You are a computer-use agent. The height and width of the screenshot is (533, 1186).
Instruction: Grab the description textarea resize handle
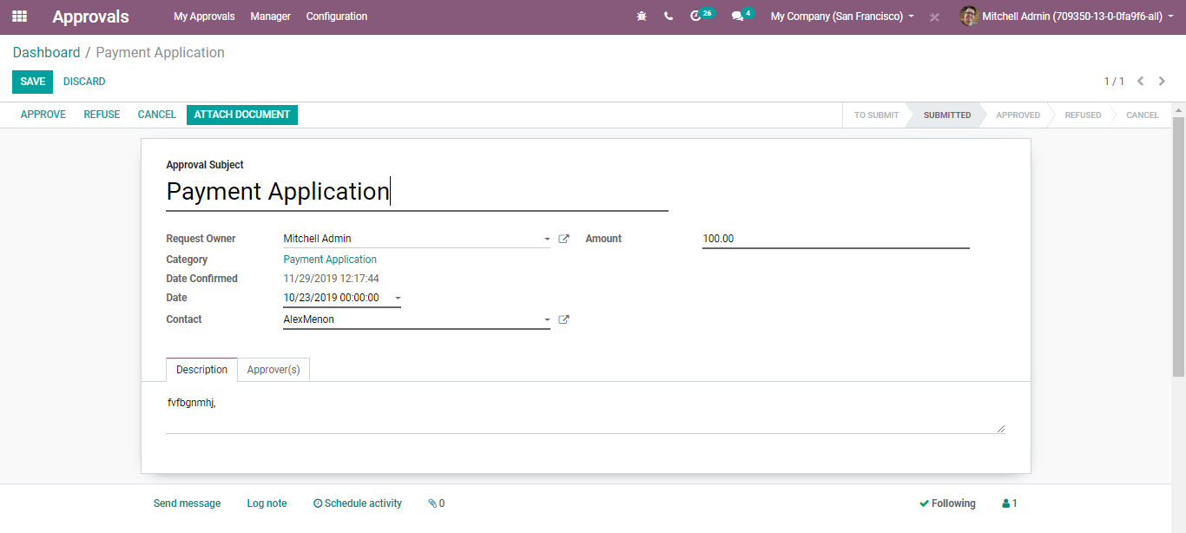pyautogui.click(x=1001, y=429)
